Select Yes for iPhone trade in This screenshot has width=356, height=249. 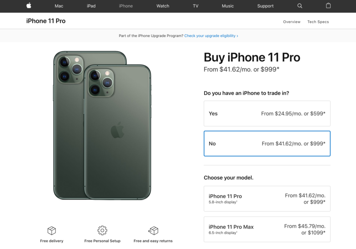coord(267,113)
